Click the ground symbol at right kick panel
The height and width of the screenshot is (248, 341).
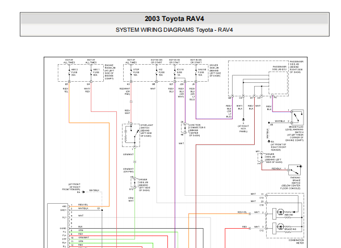click(x=243, y=120)
